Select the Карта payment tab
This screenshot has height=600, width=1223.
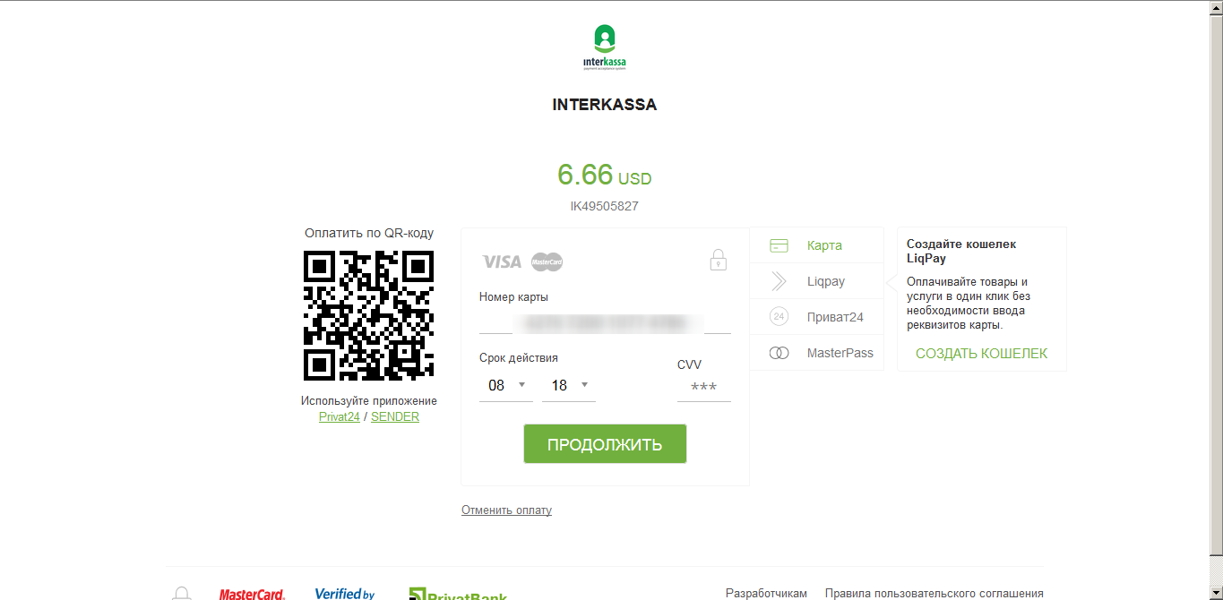click(x=823, y=245)
